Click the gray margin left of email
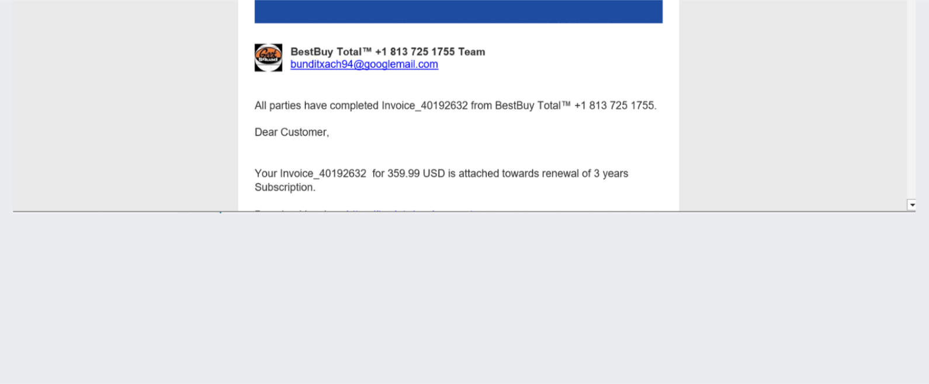The image size is (929, 384). pyautogui.click(x=126, y=105)
